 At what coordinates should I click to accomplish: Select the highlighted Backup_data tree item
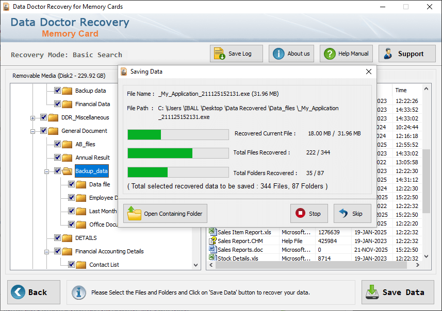click(x=92, y=171)
